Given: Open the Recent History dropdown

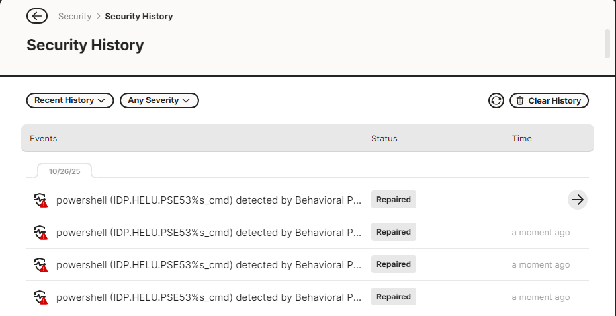Looking at the screenshot, I should coord(70,100).
